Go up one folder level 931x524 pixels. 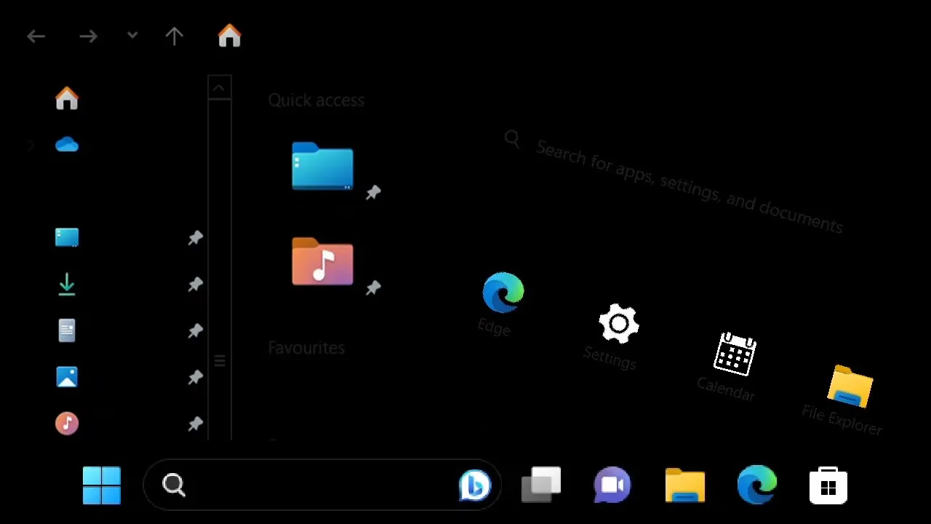pyautogui.click(x=175, y=36)
